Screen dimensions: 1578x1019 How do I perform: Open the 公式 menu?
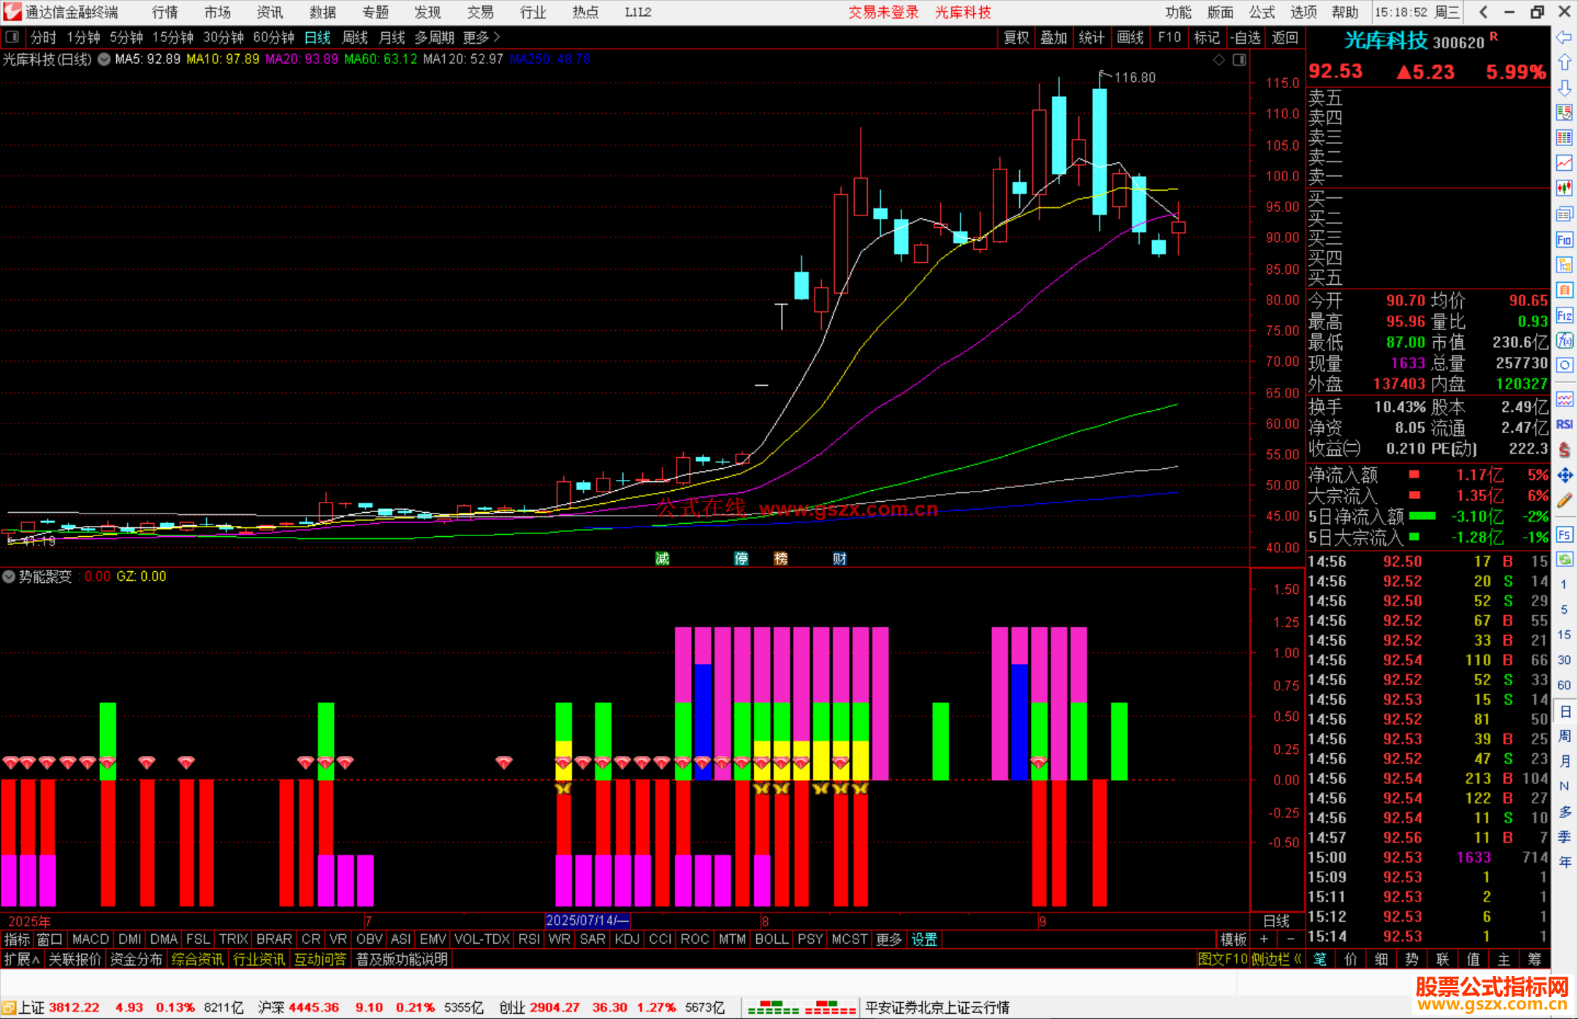1262,12
